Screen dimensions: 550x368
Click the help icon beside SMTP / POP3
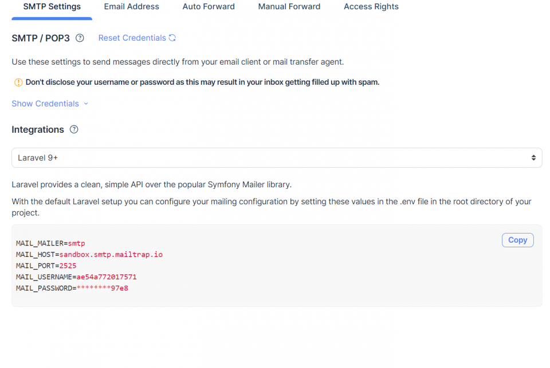pyautogui.click(x=80, y=38)
